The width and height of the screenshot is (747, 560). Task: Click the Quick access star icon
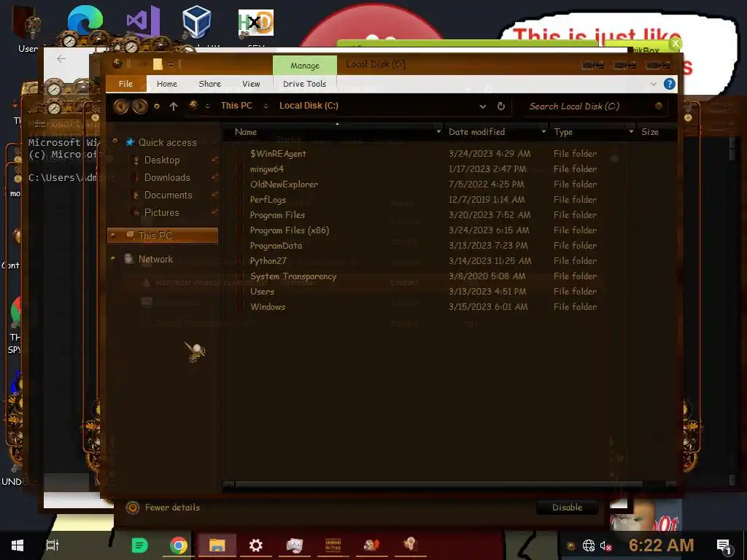pyautogui.click(x=130, y=142)
